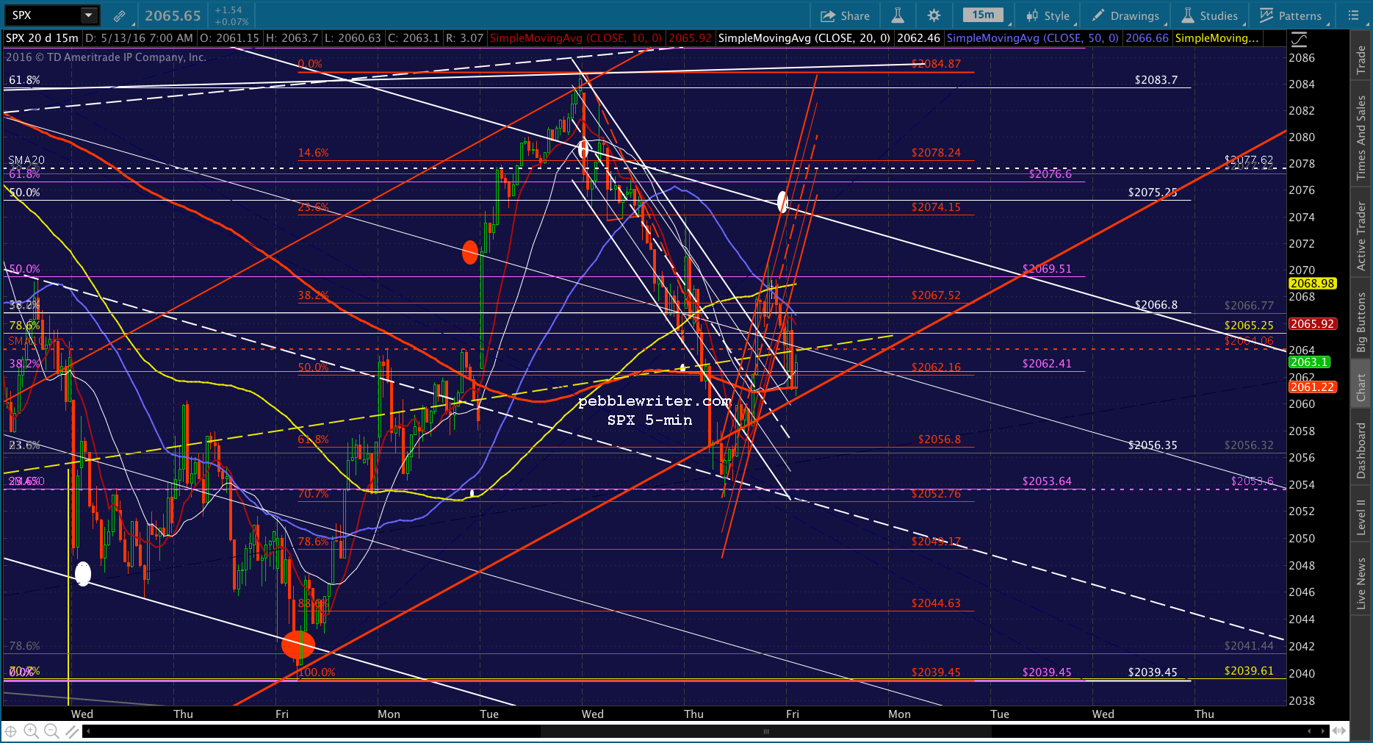The image size is (1373, 743).
Task: Open the Share menu
Action: pos(845,15)
